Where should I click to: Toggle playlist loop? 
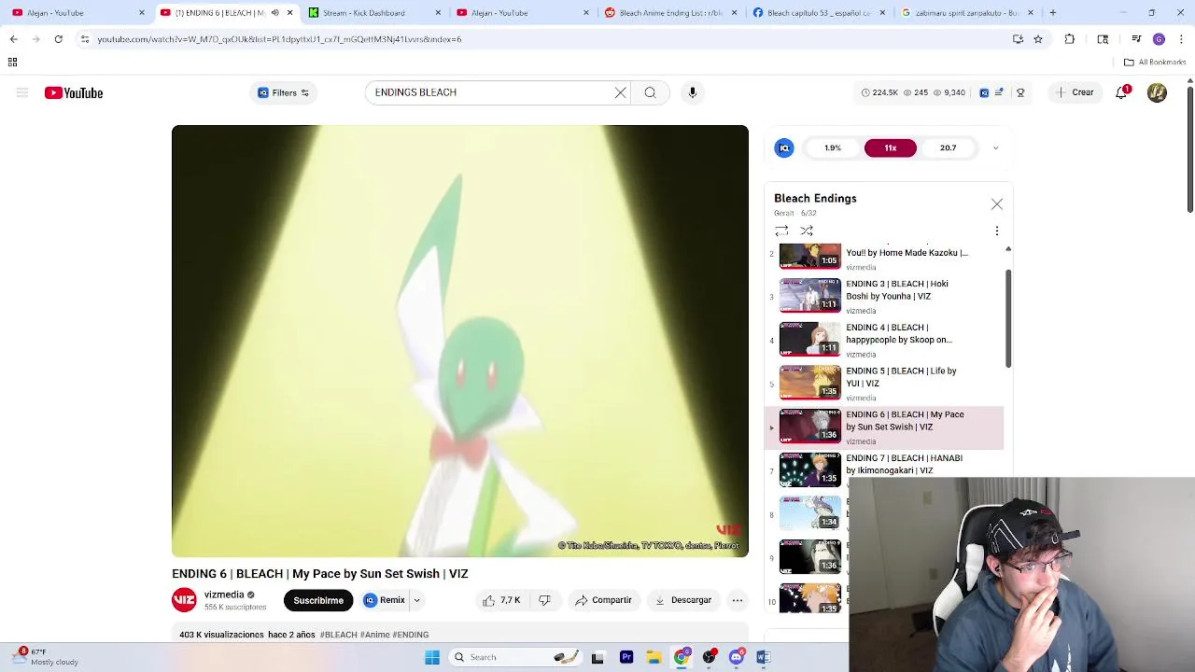(781, 231)
